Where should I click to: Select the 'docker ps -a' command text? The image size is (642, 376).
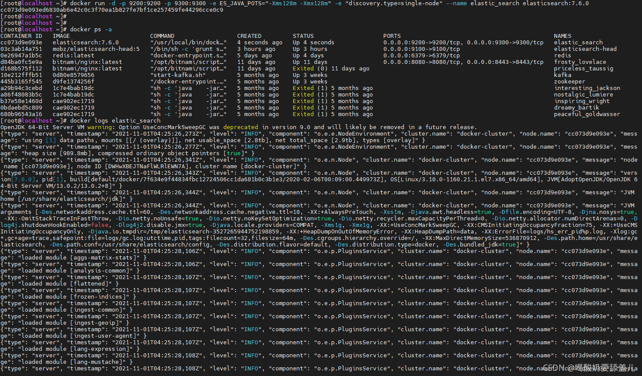(x=91, y=30)
